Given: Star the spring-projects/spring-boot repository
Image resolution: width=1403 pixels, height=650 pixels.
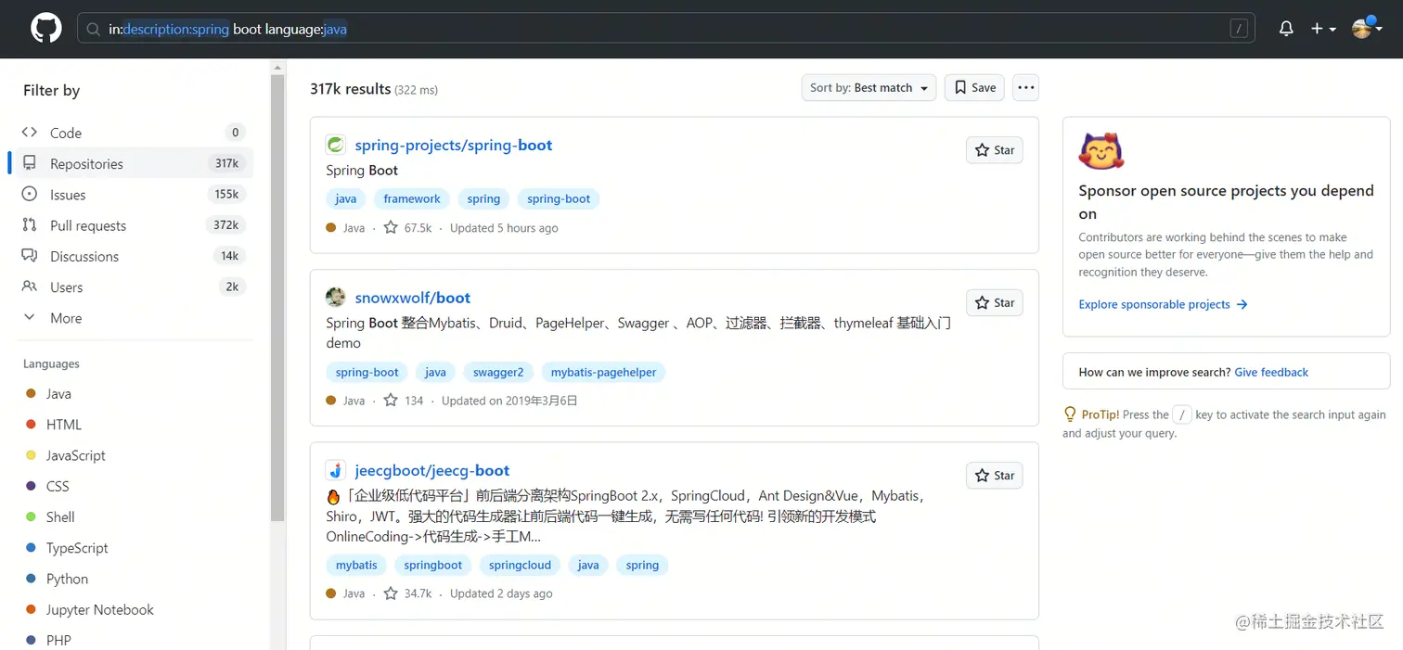Looking at the screenshot, I should [x=994, y=150].
